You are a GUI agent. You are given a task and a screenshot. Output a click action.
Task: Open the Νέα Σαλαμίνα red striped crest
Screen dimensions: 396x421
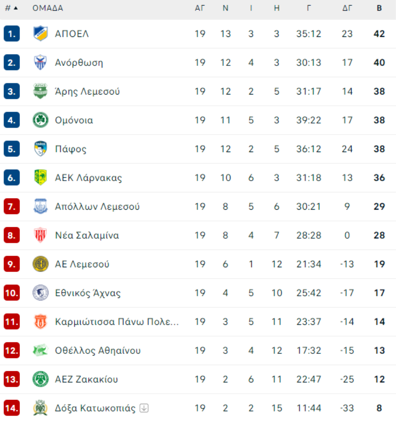(40, 235)
